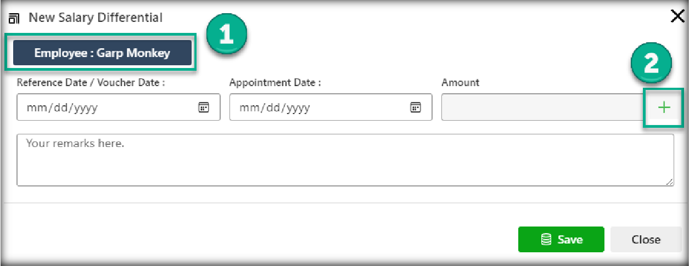Open the Appointment Date calendar picker

(x=416, y=107)
